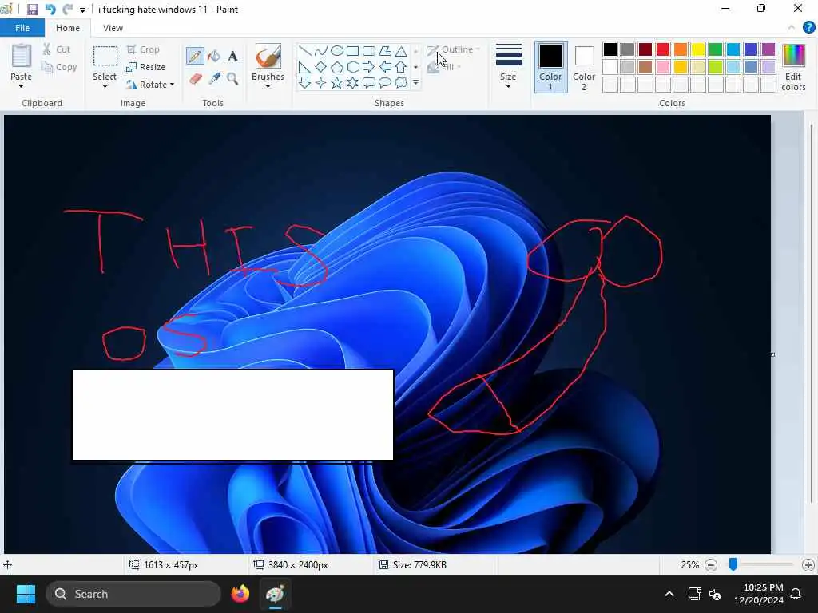Image resolution: width=818 pixels, height=613 pixels.
Task: Choose the Right triangle shape
Action: (x=304, y=67)
